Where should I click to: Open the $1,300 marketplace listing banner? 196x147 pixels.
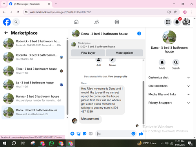(107, 45)
